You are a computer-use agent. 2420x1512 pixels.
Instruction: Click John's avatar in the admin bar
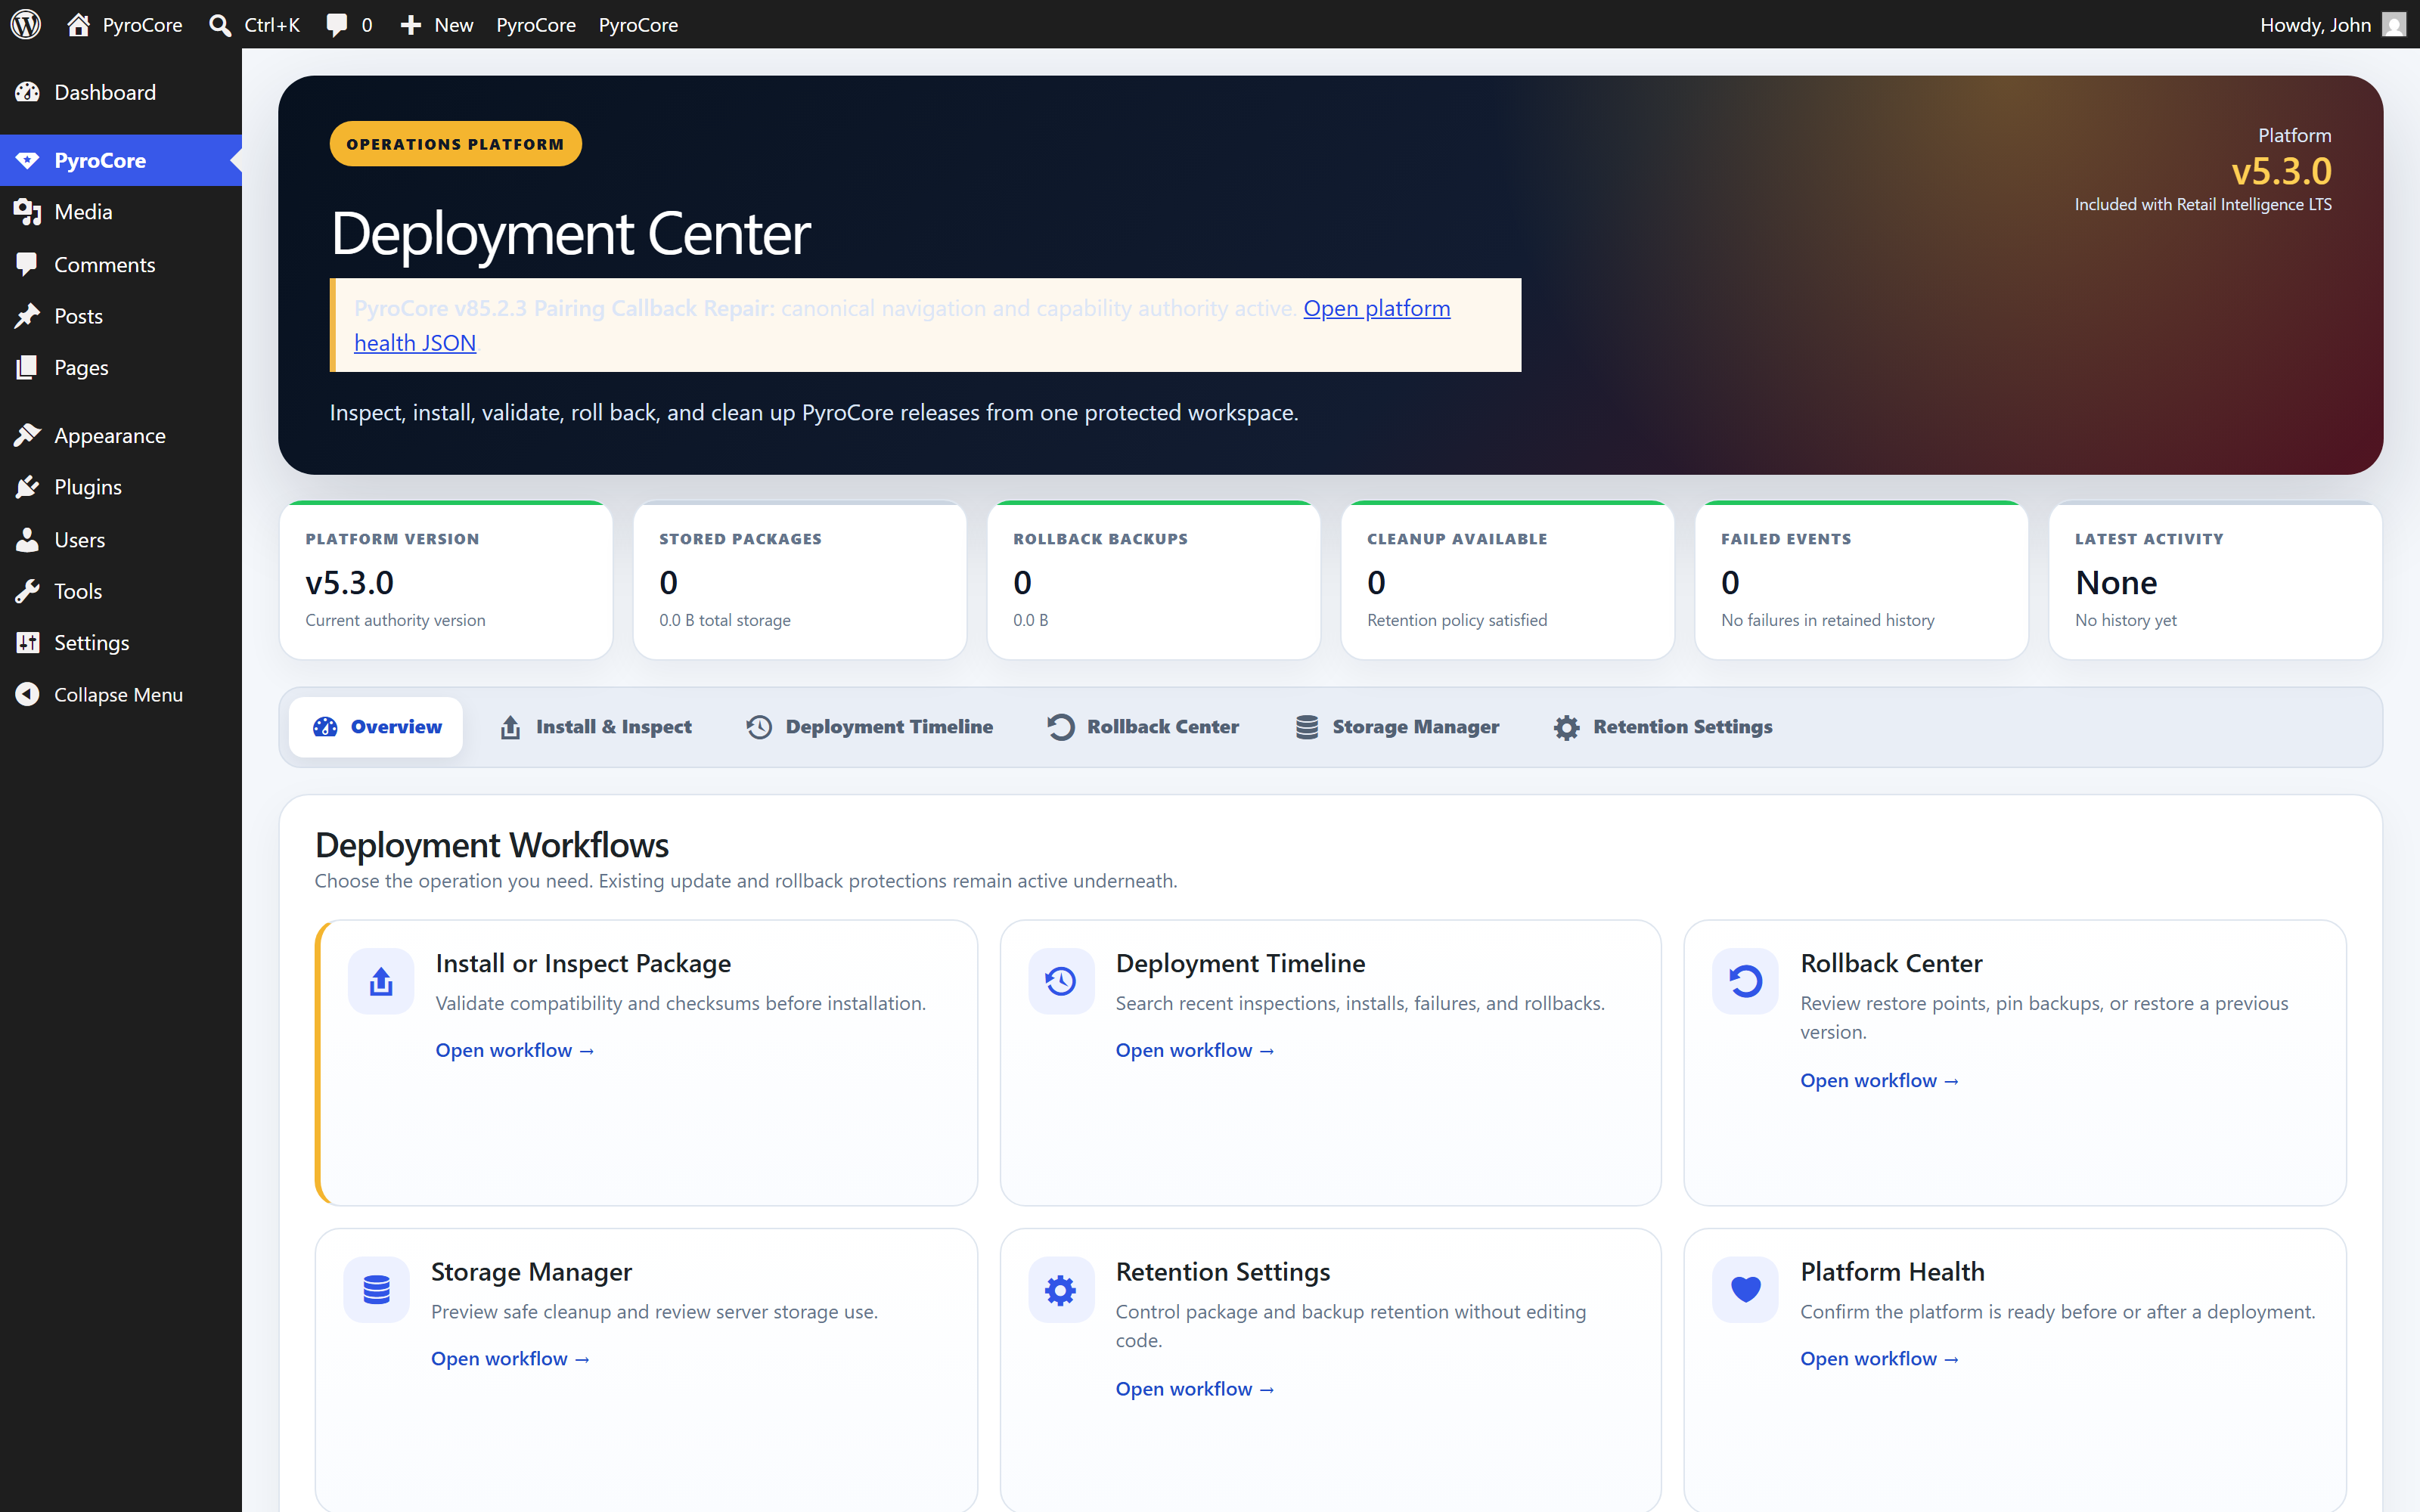(x=2394, y=24)
